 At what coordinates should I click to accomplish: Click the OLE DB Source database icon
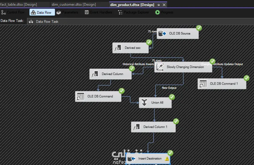point(162,34)
